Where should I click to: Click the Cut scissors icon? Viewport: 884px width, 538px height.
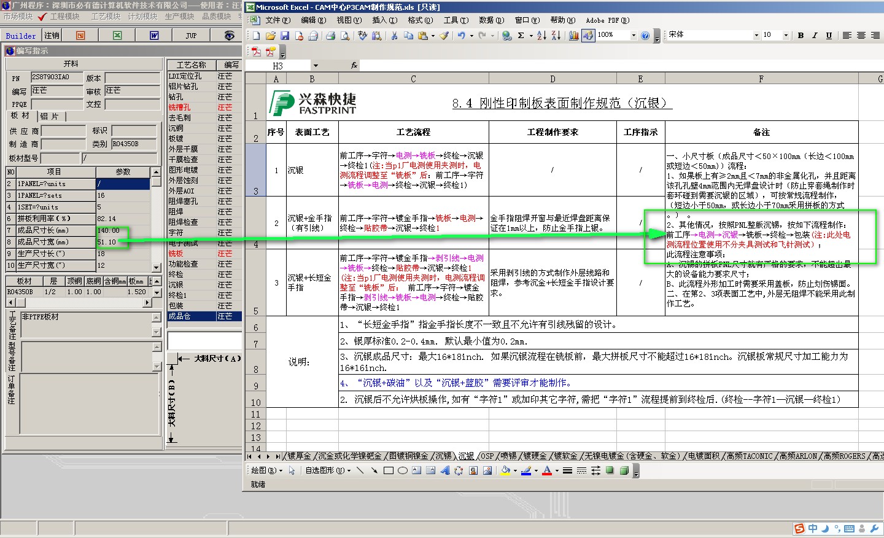[394, 36]
